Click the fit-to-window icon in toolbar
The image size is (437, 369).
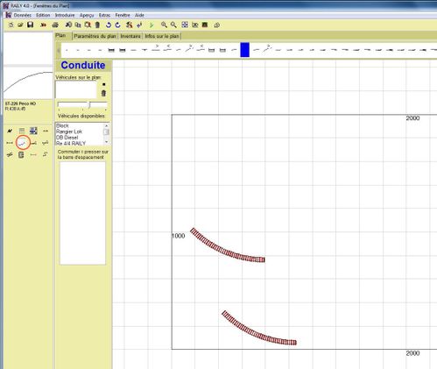point(185,25)
